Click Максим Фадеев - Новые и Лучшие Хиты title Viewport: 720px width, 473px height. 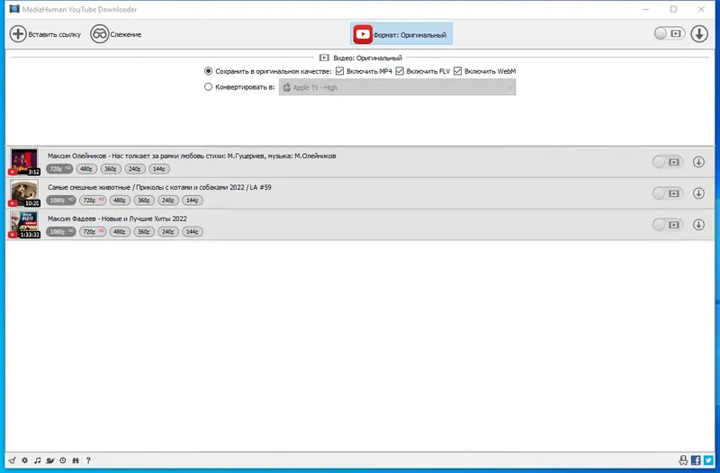point(117,219)
